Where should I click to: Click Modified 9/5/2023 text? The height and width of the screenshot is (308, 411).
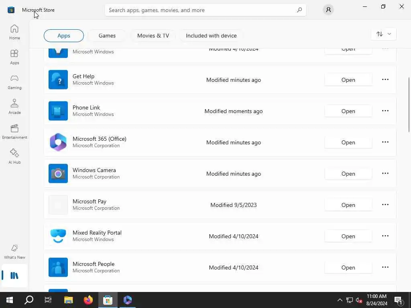coord(234,205)
